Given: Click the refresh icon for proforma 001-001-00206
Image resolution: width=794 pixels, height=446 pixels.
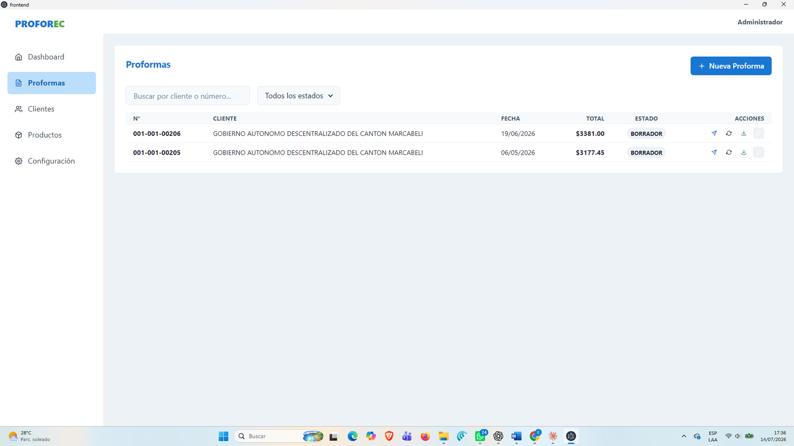Looking at the screenshot, I should click(728, 133).
